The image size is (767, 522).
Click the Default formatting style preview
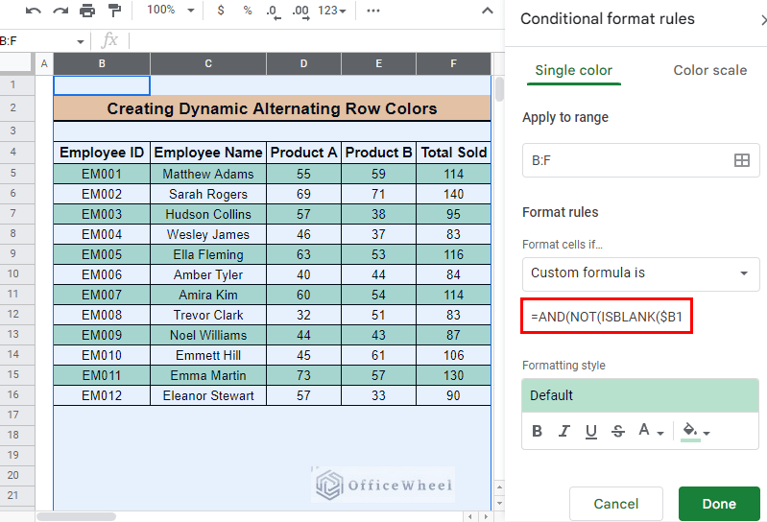click(640, 395)
